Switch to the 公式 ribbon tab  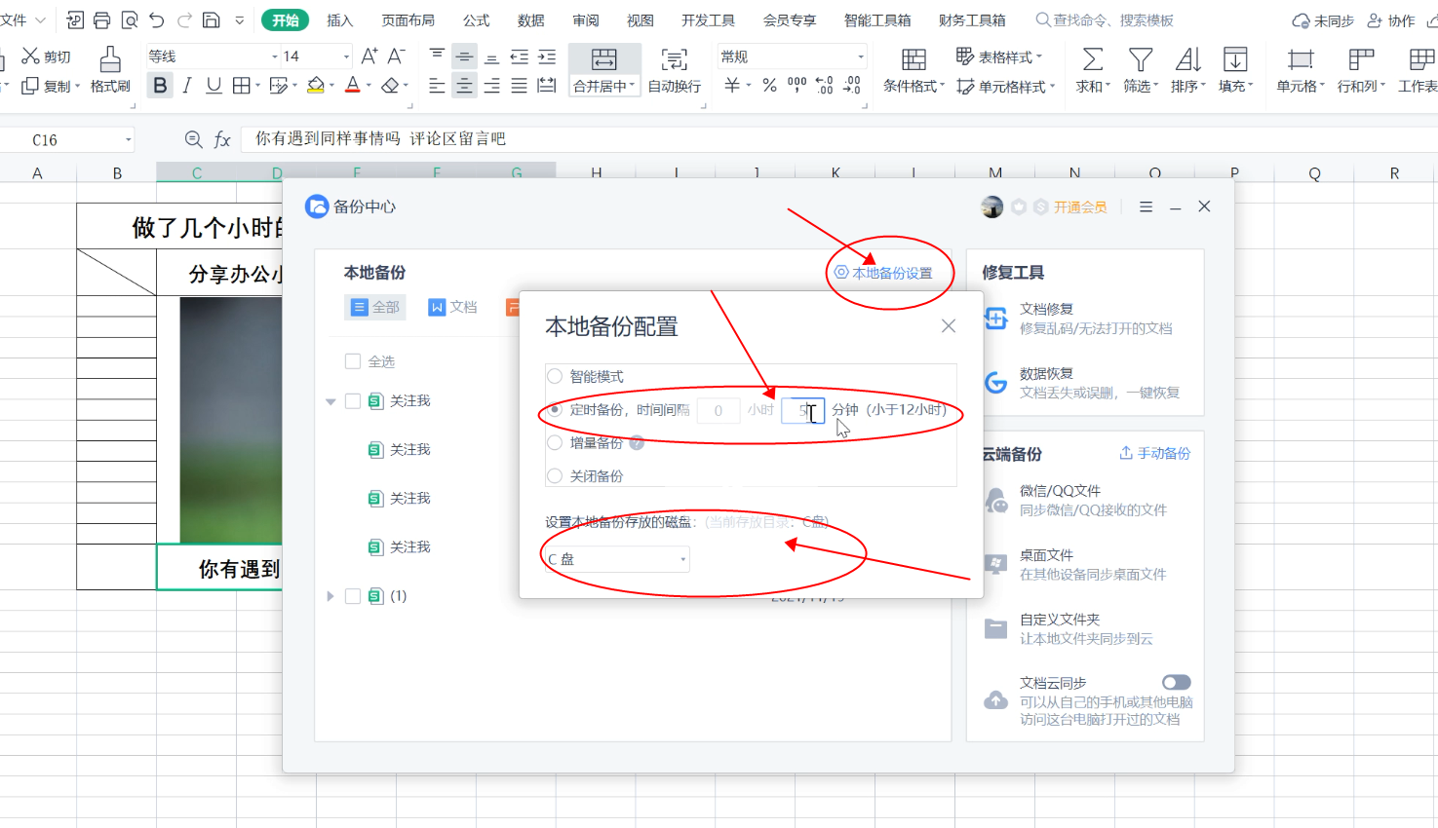477,19
